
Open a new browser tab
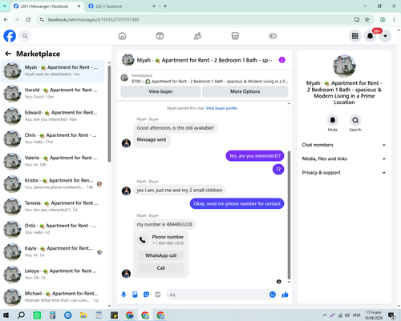point(165,6)
